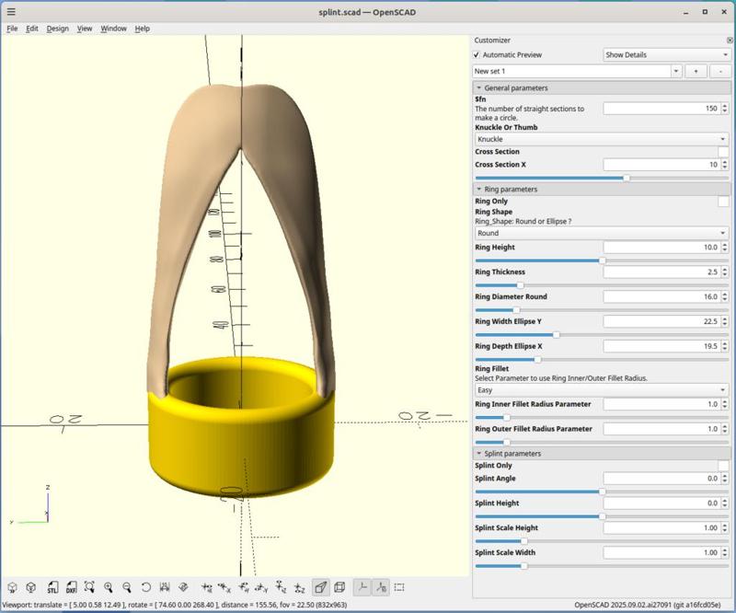Toggle the Cross Section checkbox
This screenshot has width=736, height=613.
(x=723, y=152)
